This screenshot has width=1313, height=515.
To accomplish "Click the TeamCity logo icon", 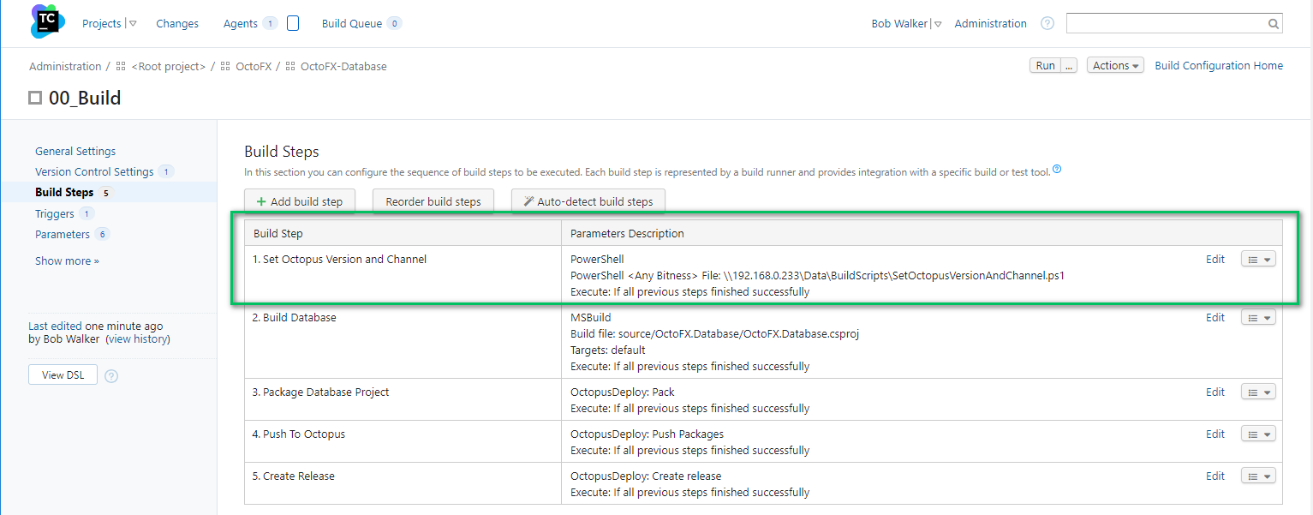I will pyautogui.click(x=48, y=21).
